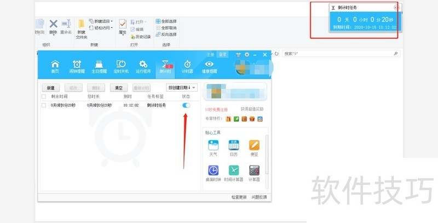The width and height of the screenshot is (438, 223).
Task: Click the 属性 properties icon in Explorer
Action: pos(123,27)
